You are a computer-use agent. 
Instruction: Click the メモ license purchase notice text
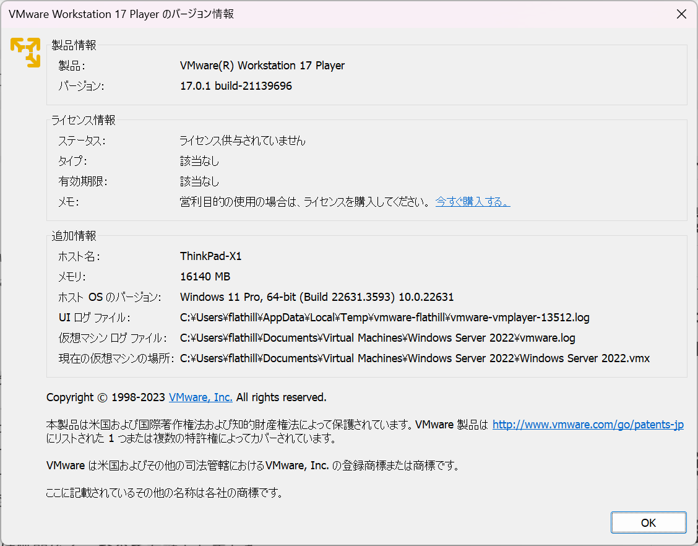pyautogui.click(x=303, y=202)
